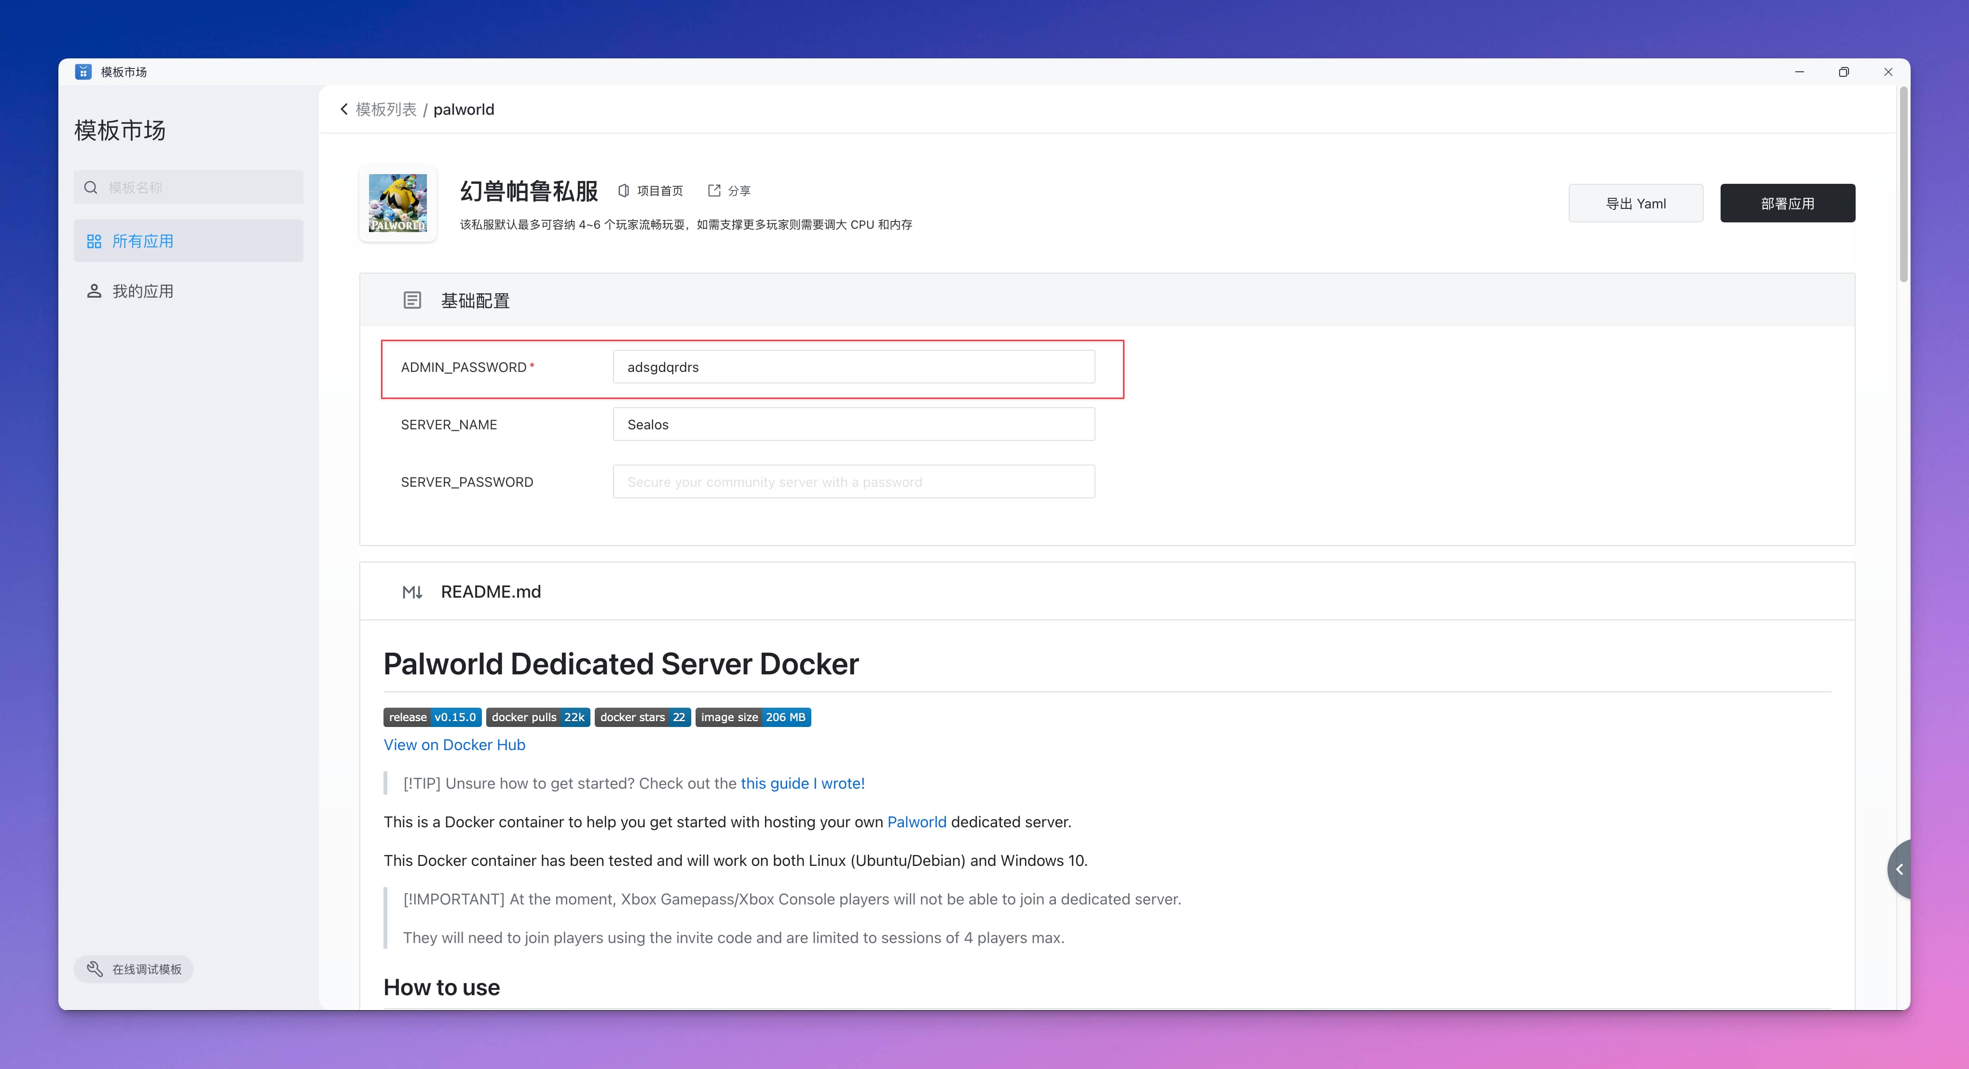Open 在线调试模板 button

134,969
